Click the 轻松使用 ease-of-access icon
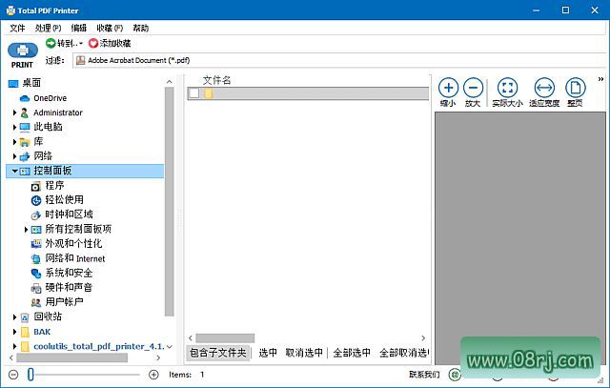 point(36,200)
